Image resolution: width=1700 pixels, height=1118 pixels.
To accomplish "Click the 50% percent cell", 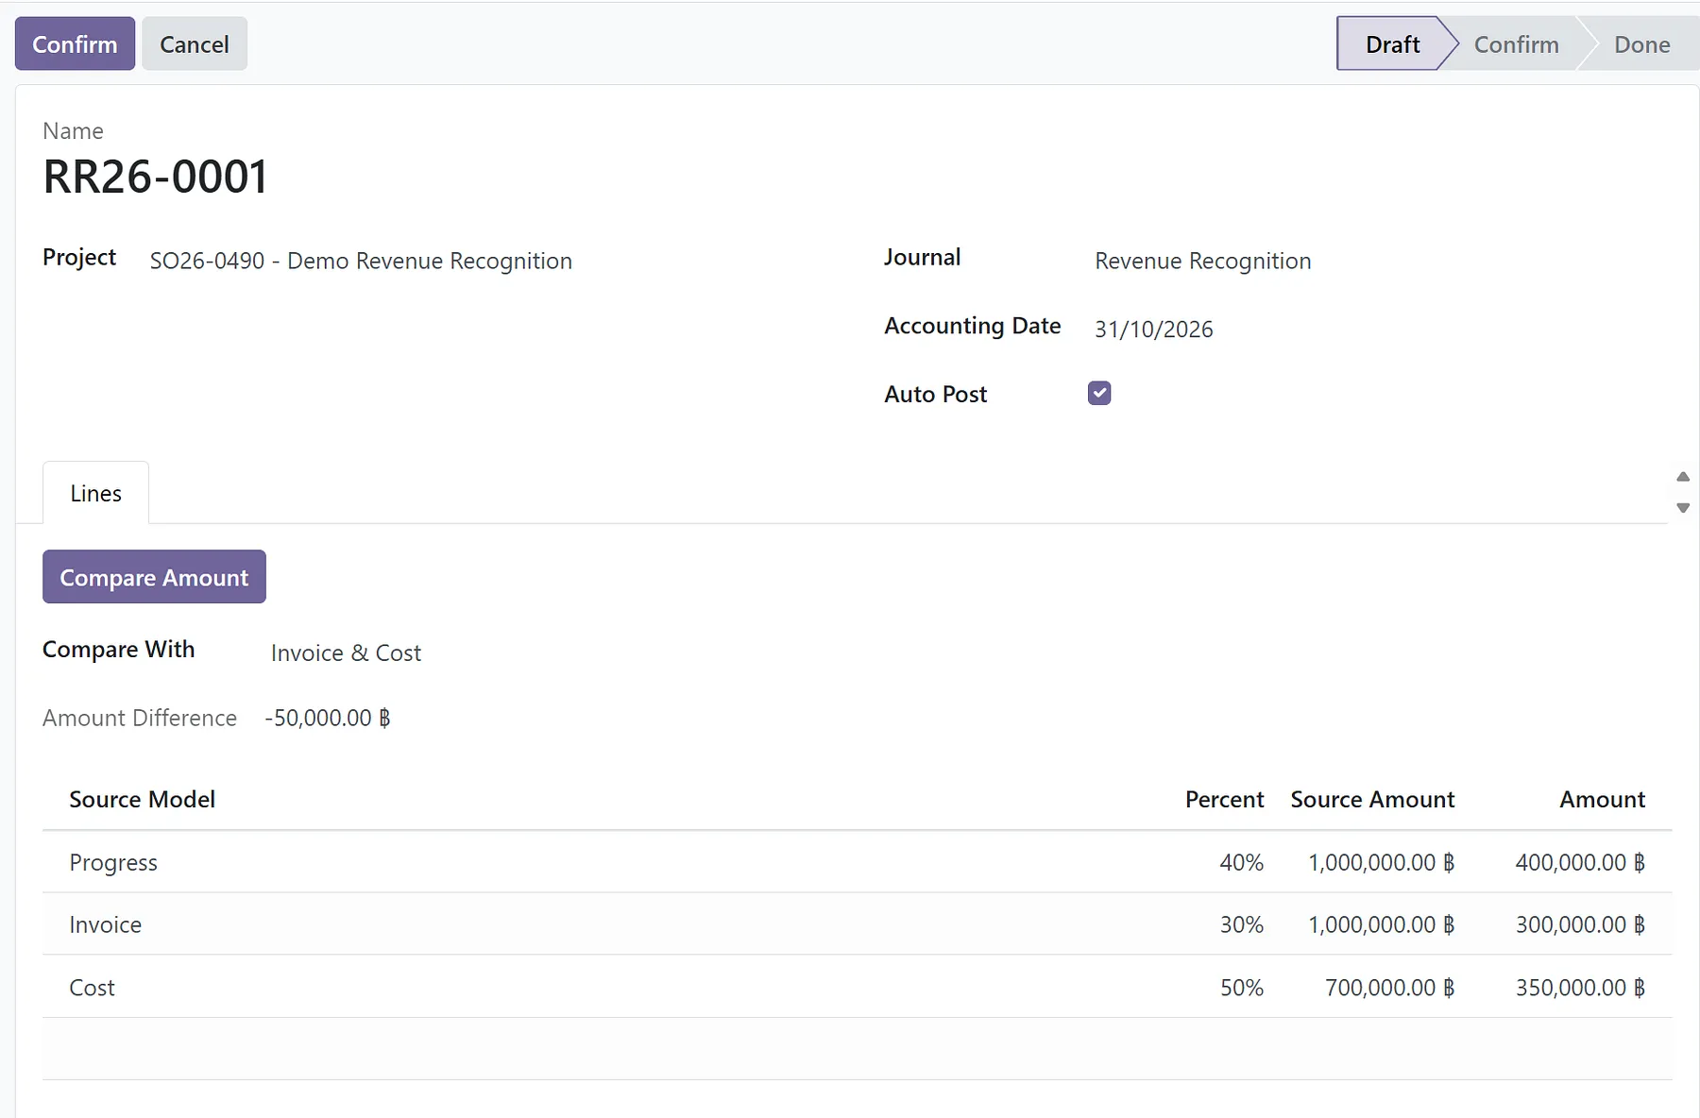I will [x=1241, y=987].
